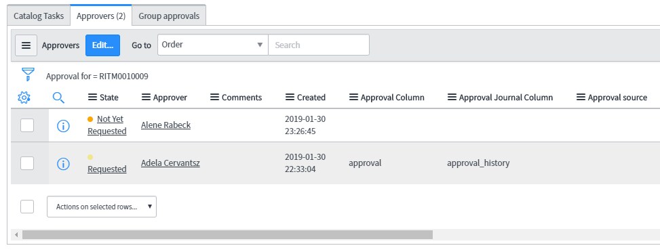The image size is (660, 252).
Task: Switch to the Catalog Tasks tab
Action: [x=39, y=16]
